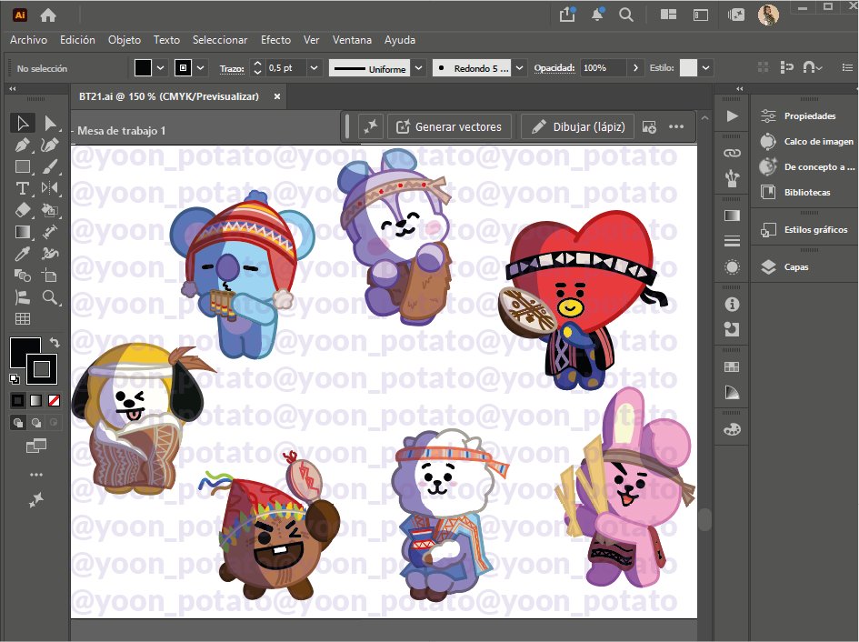The image size is (859, 642).
Task: Open Edit Toolbar three dots
Action: [36, 475]
